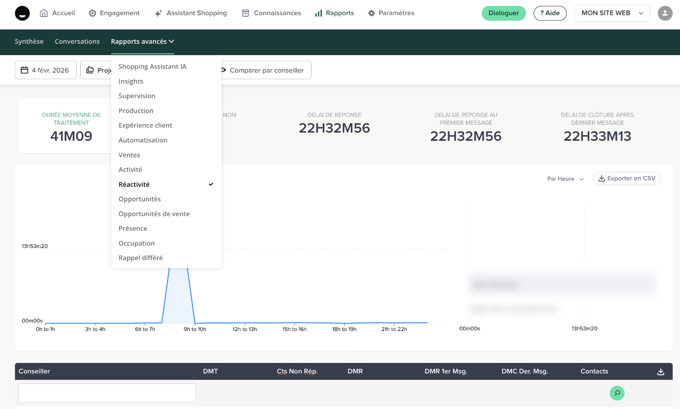Collapse the Rapports avancés dropdown
The width and height of the screenshot is (680, 409).
(x=142, y=42)
